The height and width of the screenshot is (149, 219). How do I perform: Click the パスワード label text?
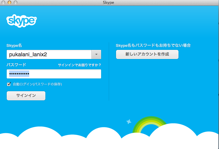pyautogui.click(x=16, y=65)
